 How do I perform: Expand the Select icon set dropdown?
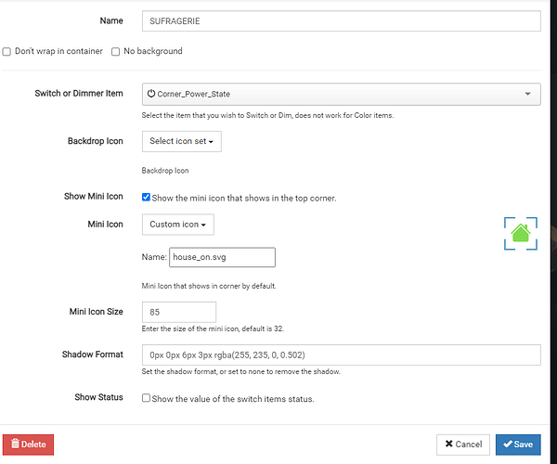pyautogui.click(x=181, y=141)
